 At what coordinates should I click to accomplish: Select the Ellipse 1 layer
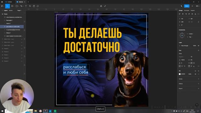[8, 33]
